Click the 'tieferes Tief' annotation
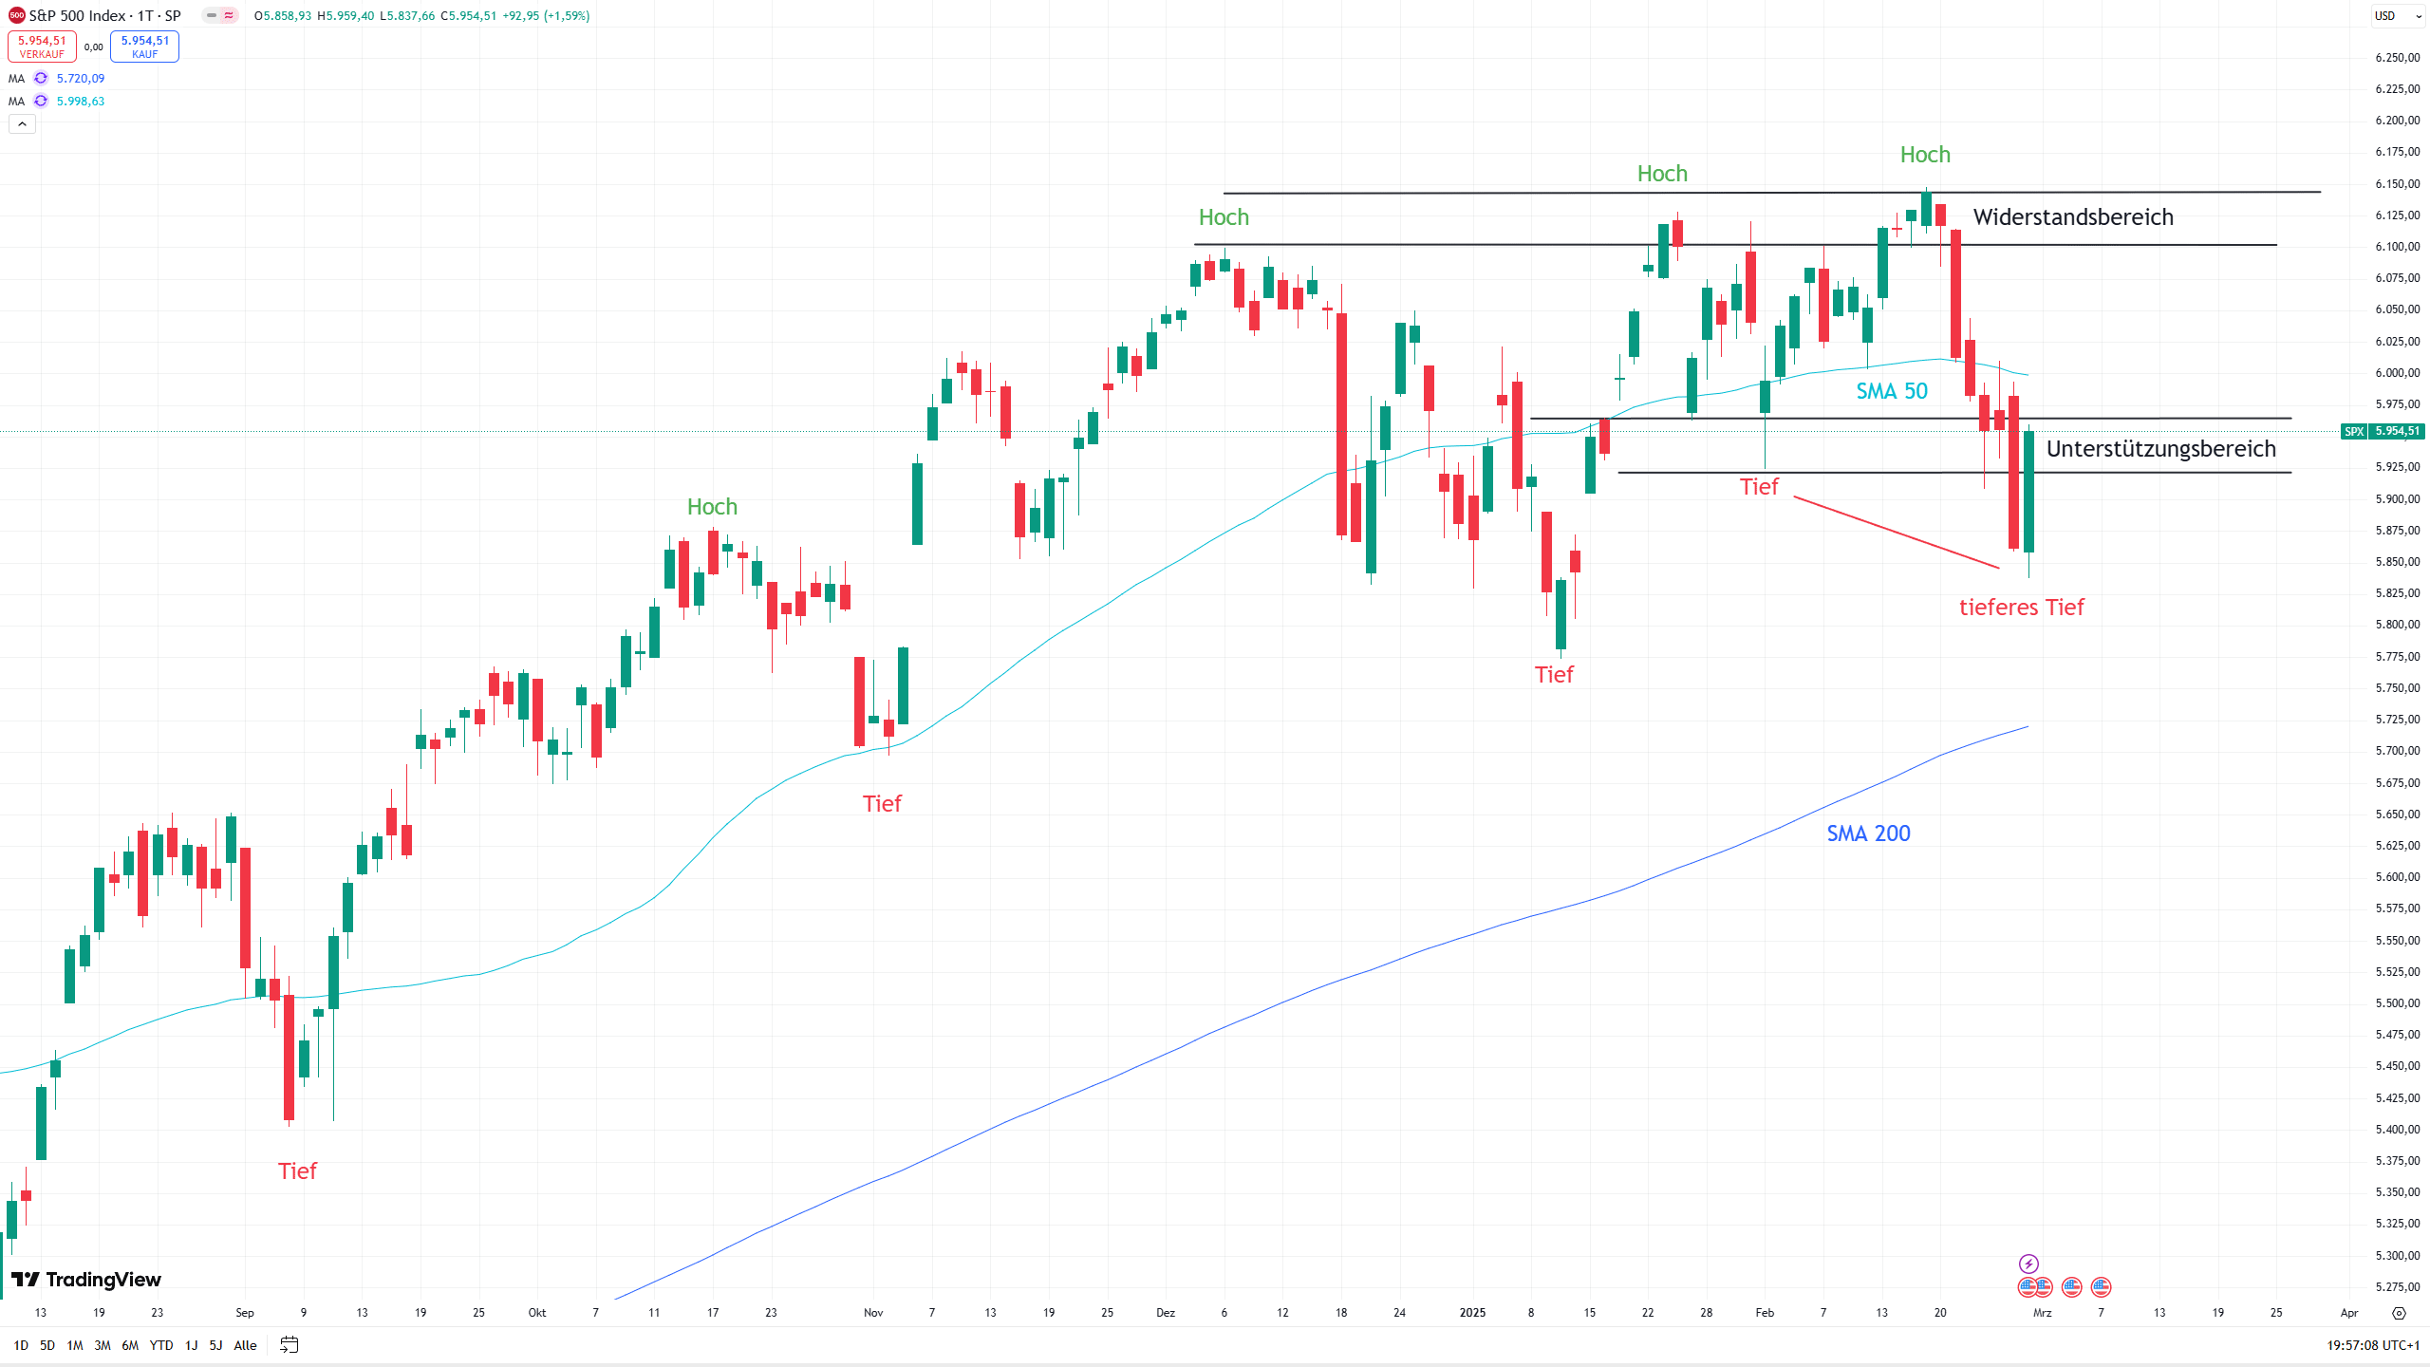Viewport: 2430px width, 1367px height. click(2021, 608)
